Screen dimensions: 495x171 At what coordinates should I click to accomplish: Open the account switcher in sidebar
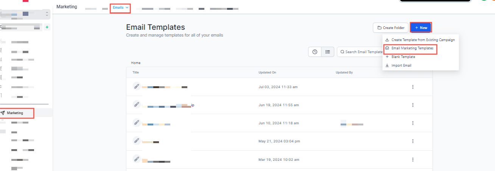[25, 14]
